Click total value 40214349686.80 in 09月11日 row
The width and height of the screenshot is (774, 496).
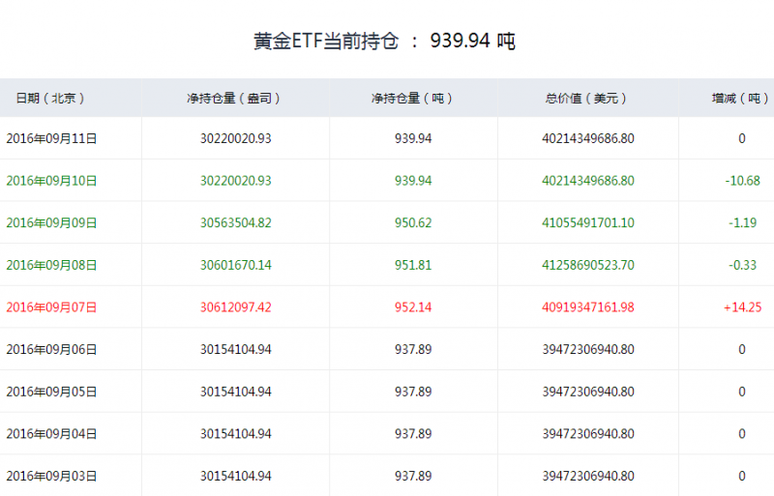pyautogui.click(x=588, y=138)
